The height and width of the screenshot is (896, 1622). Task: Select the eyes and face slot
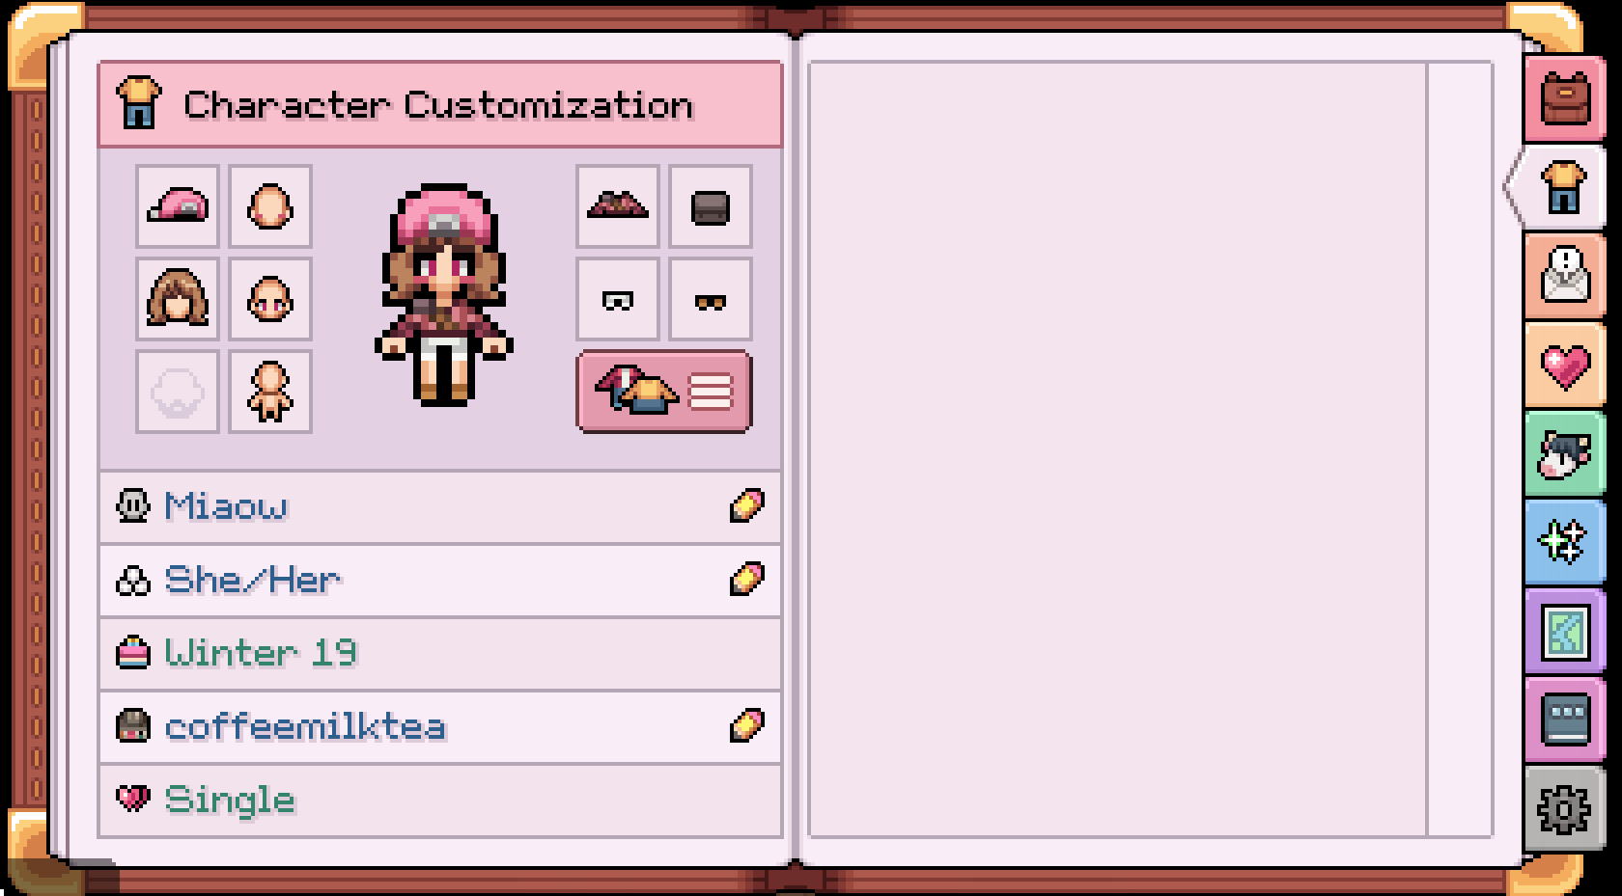(x=270, y=299)
